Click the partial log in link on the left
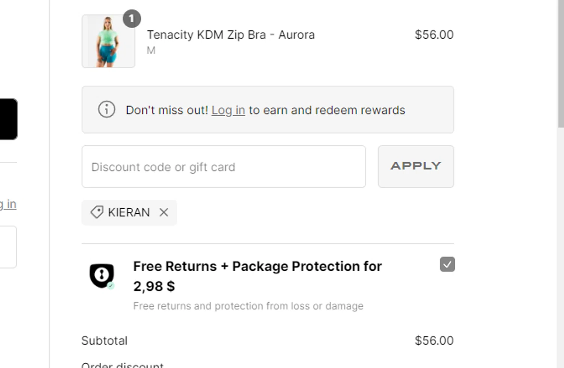Screen dimensions: 564x368 pyautogui.click(x=8, y=204)
